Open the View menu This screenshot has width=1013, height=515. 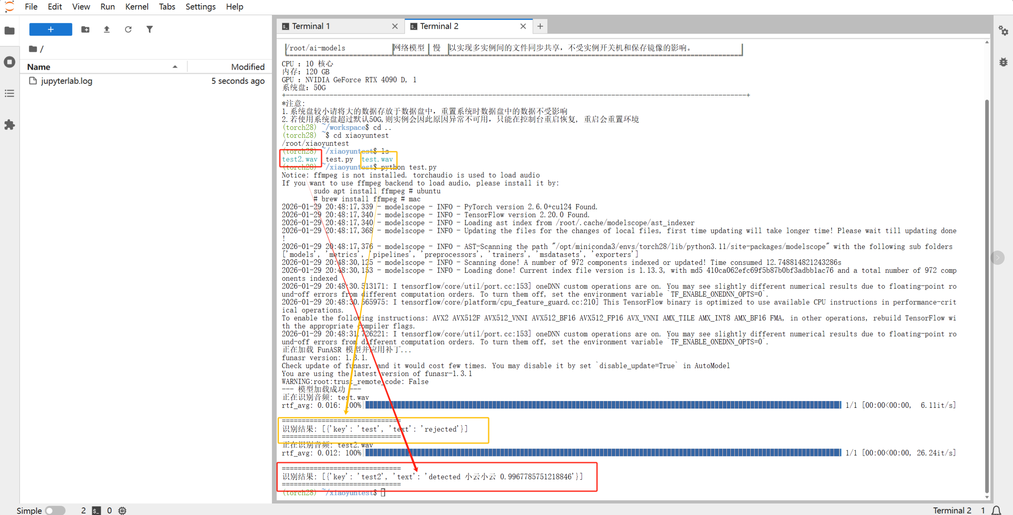click(x=81, y=7)
